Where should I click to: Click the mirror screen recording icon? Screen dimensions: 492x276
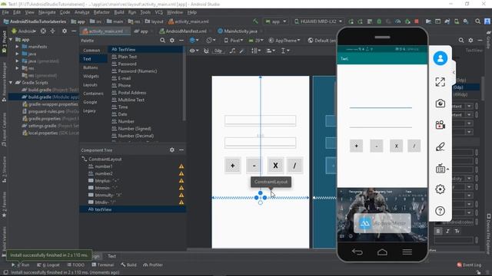pos(440,125)
